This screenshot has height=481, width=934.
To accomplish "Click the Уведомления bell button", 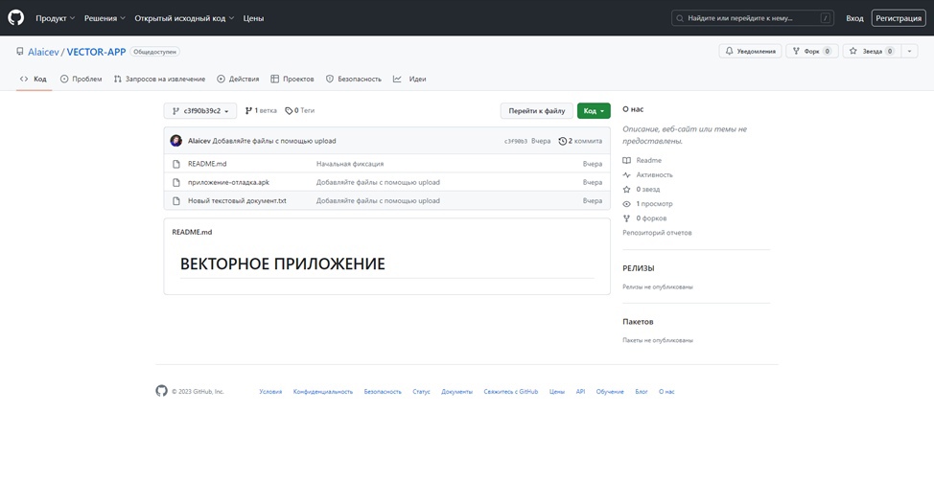I will click(751, 51).
